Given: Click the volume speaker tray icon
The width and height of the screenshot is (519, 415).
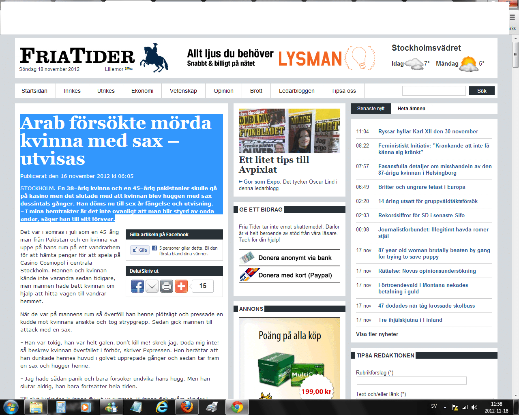Looking at the screenshot, I should point(474,407).
